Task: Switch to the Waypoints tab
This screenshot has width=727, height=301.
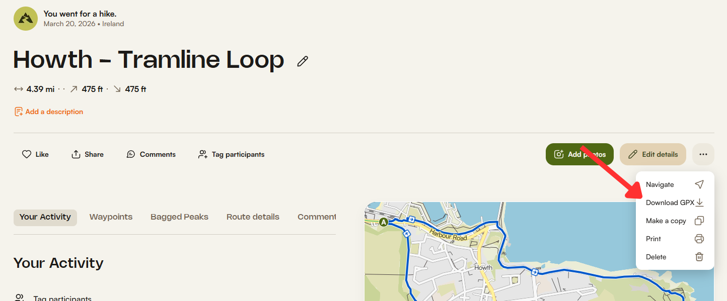Action: pyautogui.click(x=111, y=217)
